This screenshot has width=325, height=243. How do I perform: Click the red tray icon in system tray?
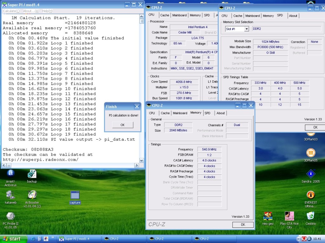304,239
